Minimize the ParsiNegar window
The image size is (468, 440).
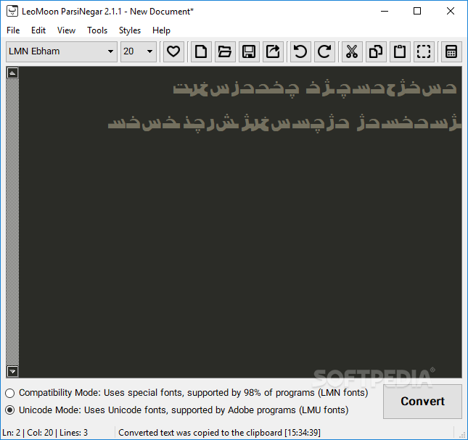coord(385,12)
